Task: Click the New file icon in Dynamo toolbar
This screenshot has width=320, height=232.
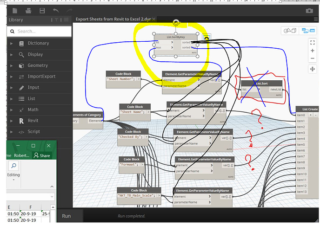Action: tap(15, 11)
